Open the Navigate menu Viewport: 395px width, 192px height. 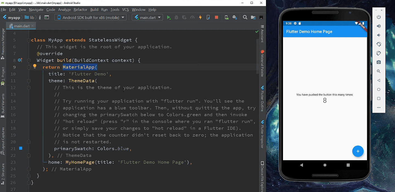(36, 9)
